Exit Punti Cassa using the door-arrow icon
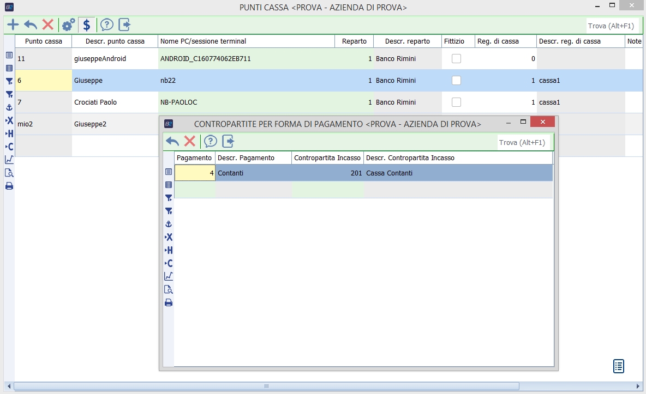Viewport: 646px width, 394px height. 124,25
